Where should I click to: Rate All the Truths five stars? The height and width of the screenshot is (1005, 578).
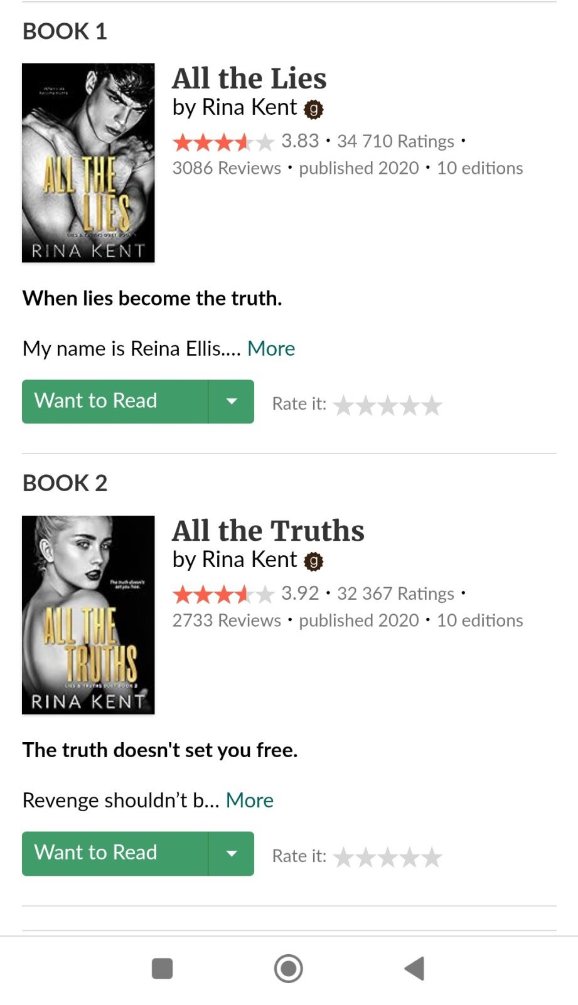pos(432,858)
